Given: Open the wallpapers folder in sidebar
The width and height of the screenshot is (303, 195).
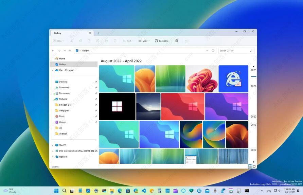Looking at the screenshot, I should [64, 110].
